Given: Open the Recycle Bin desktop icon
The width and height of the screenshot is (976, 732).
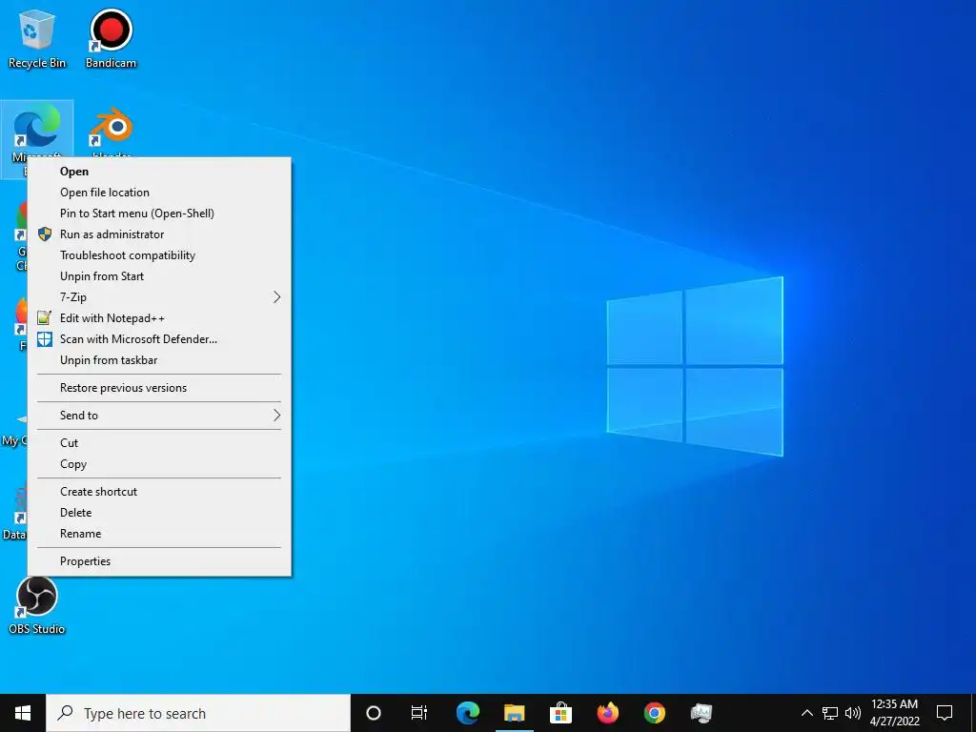Looking at the screenshot, I should (x=37, y=38).
